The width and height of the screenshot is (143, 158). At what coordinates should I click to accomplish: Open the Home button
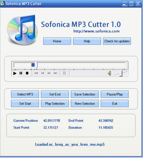pyautogui.click(x=57, y=41)
